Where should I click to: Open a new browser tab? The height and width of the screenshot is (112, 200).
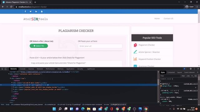[35, 2]
